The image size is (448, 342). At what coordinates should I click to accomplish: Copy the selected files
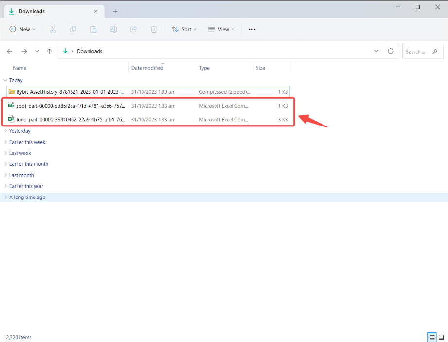tap(73, 29)
